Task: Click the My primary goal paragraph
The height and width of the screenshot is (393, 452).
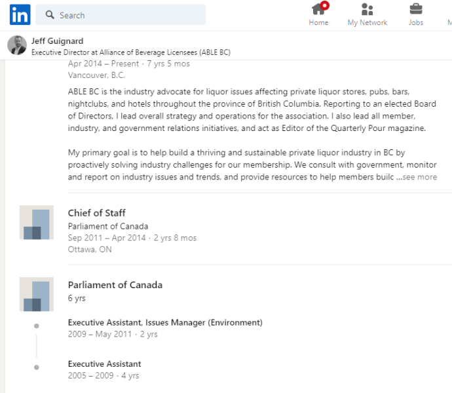Action: tap(252, 164)
